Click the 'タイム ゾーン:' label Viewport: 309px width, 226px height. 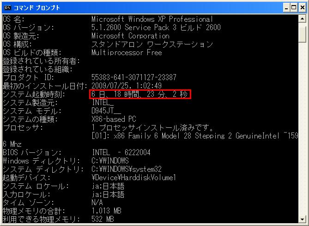coord(28,202)
